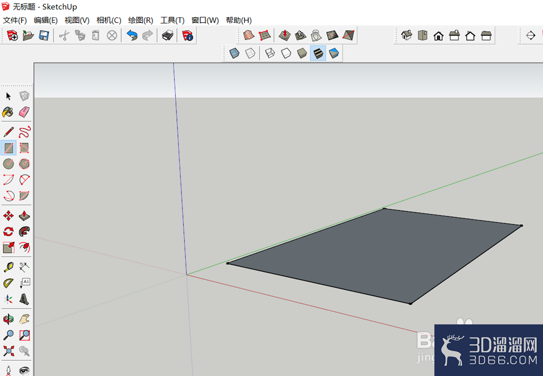Image resolution: width=543 pixels, height=376 pixels.
Task: Save the model with the floppy disk icon
Action: pos(44,35)
